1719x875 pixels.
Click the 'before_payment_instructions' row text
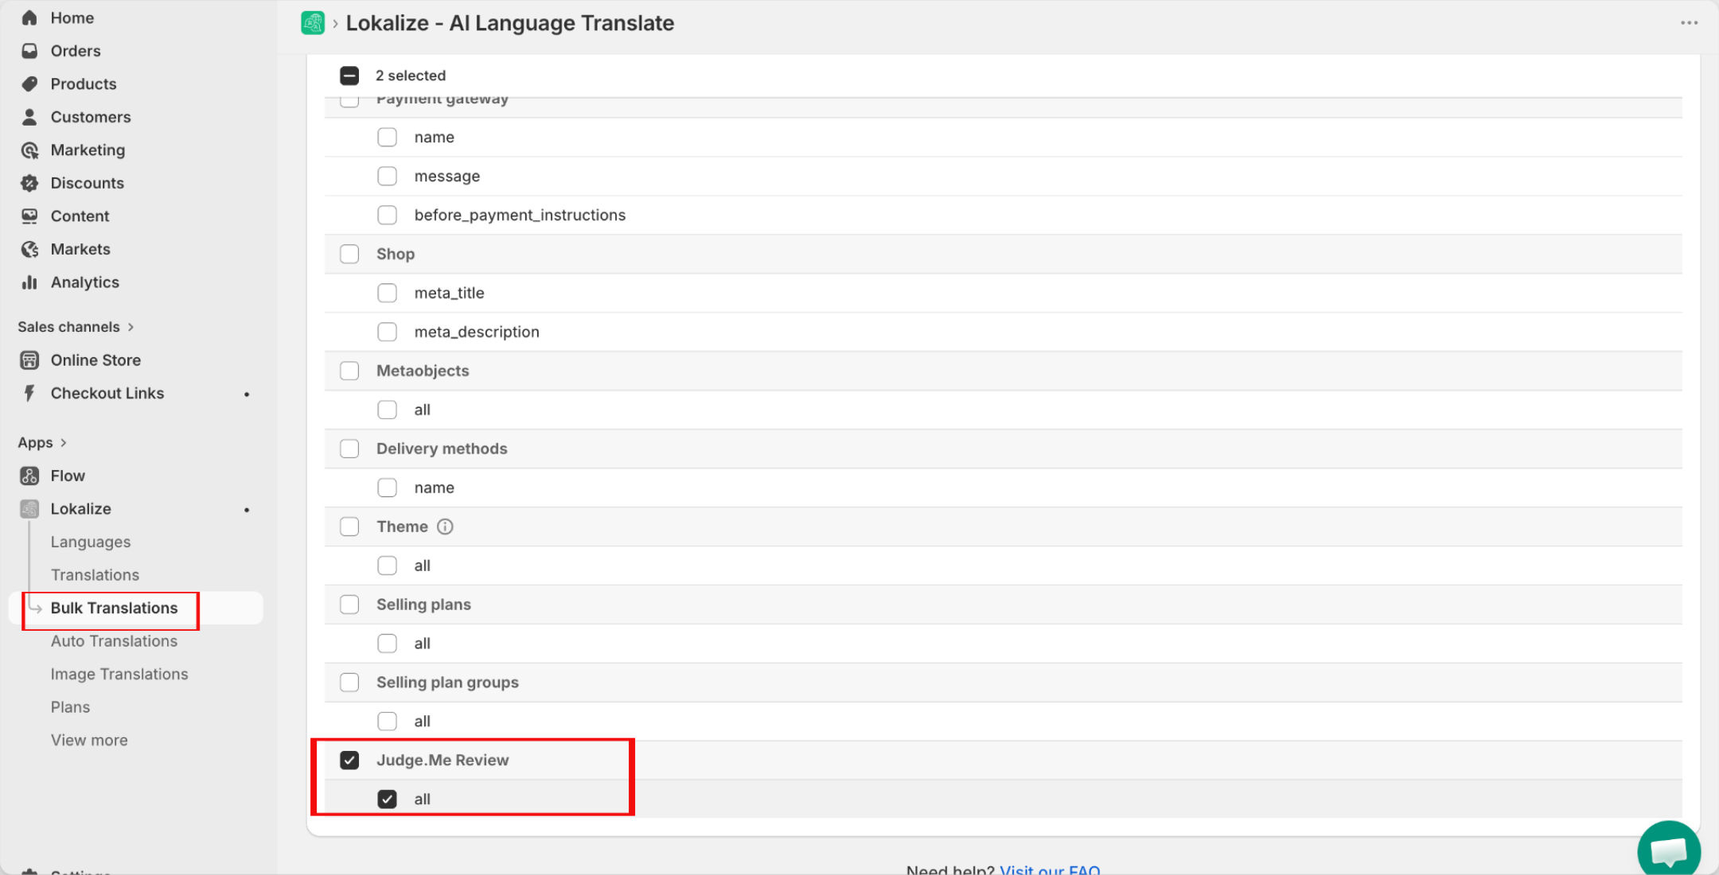520,215
